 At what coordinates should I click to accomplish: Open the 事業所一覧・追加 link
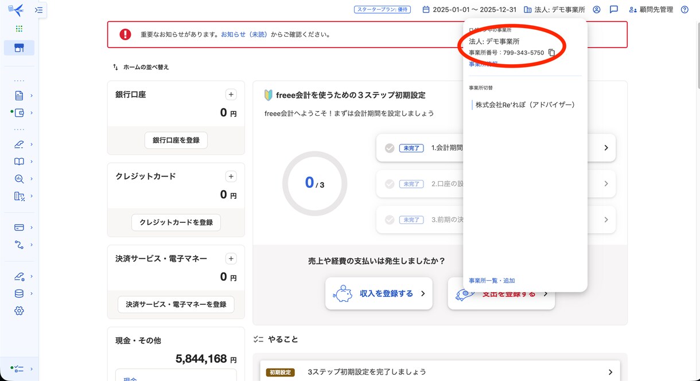pyautogui.click(x=492, y=281)
